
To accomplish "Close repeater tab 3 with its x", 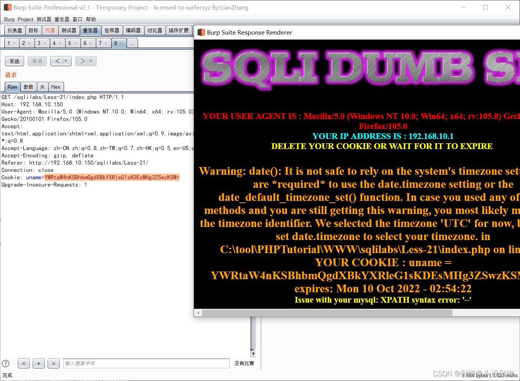I will (44, 43).
